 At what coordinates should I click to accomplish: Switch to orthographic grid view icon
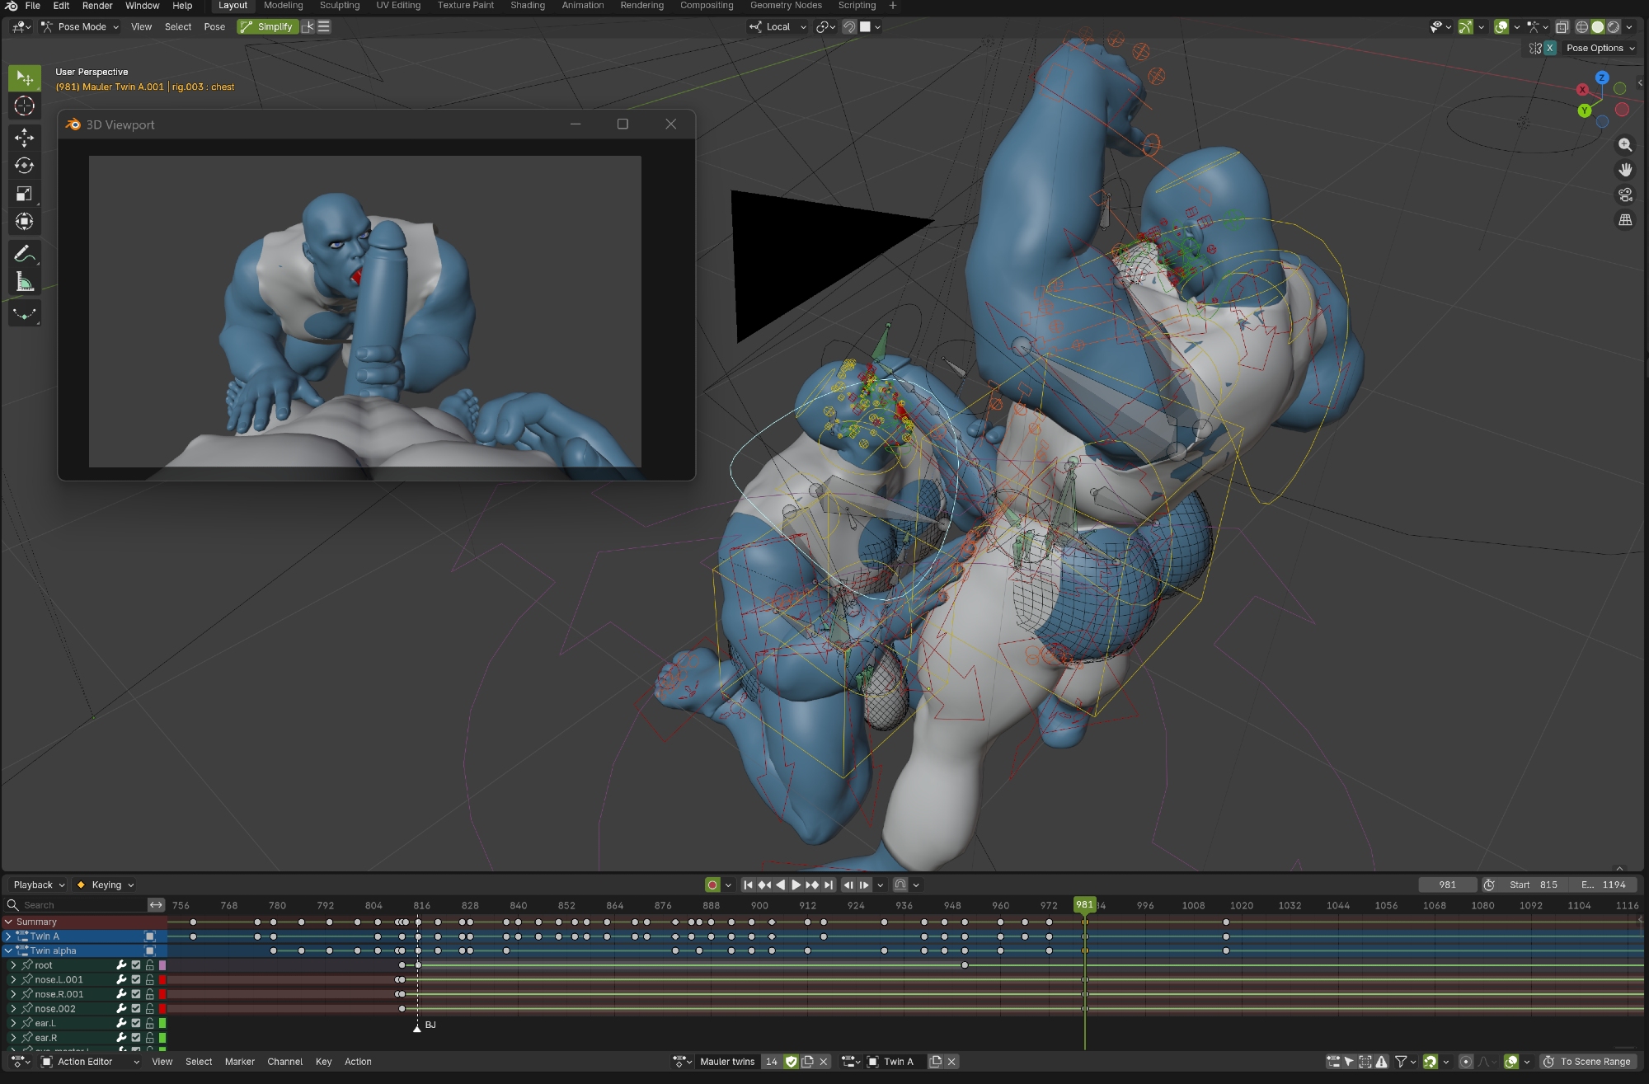(x=1625, y=220)
